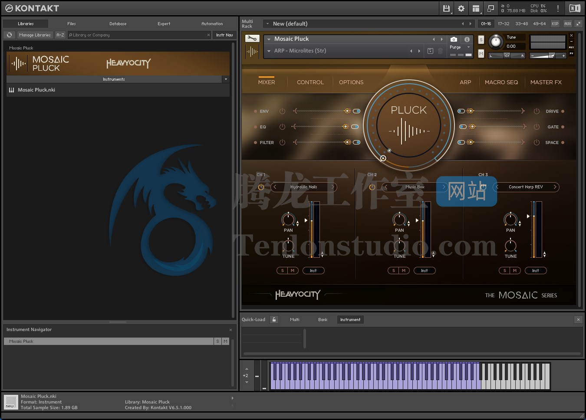
Task: Open instrument info with the i icon
Action: click(467, 39)
